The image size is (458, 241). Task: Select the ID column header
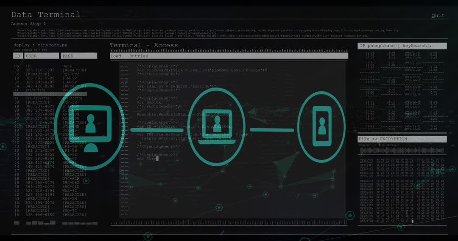click(18, 56)
